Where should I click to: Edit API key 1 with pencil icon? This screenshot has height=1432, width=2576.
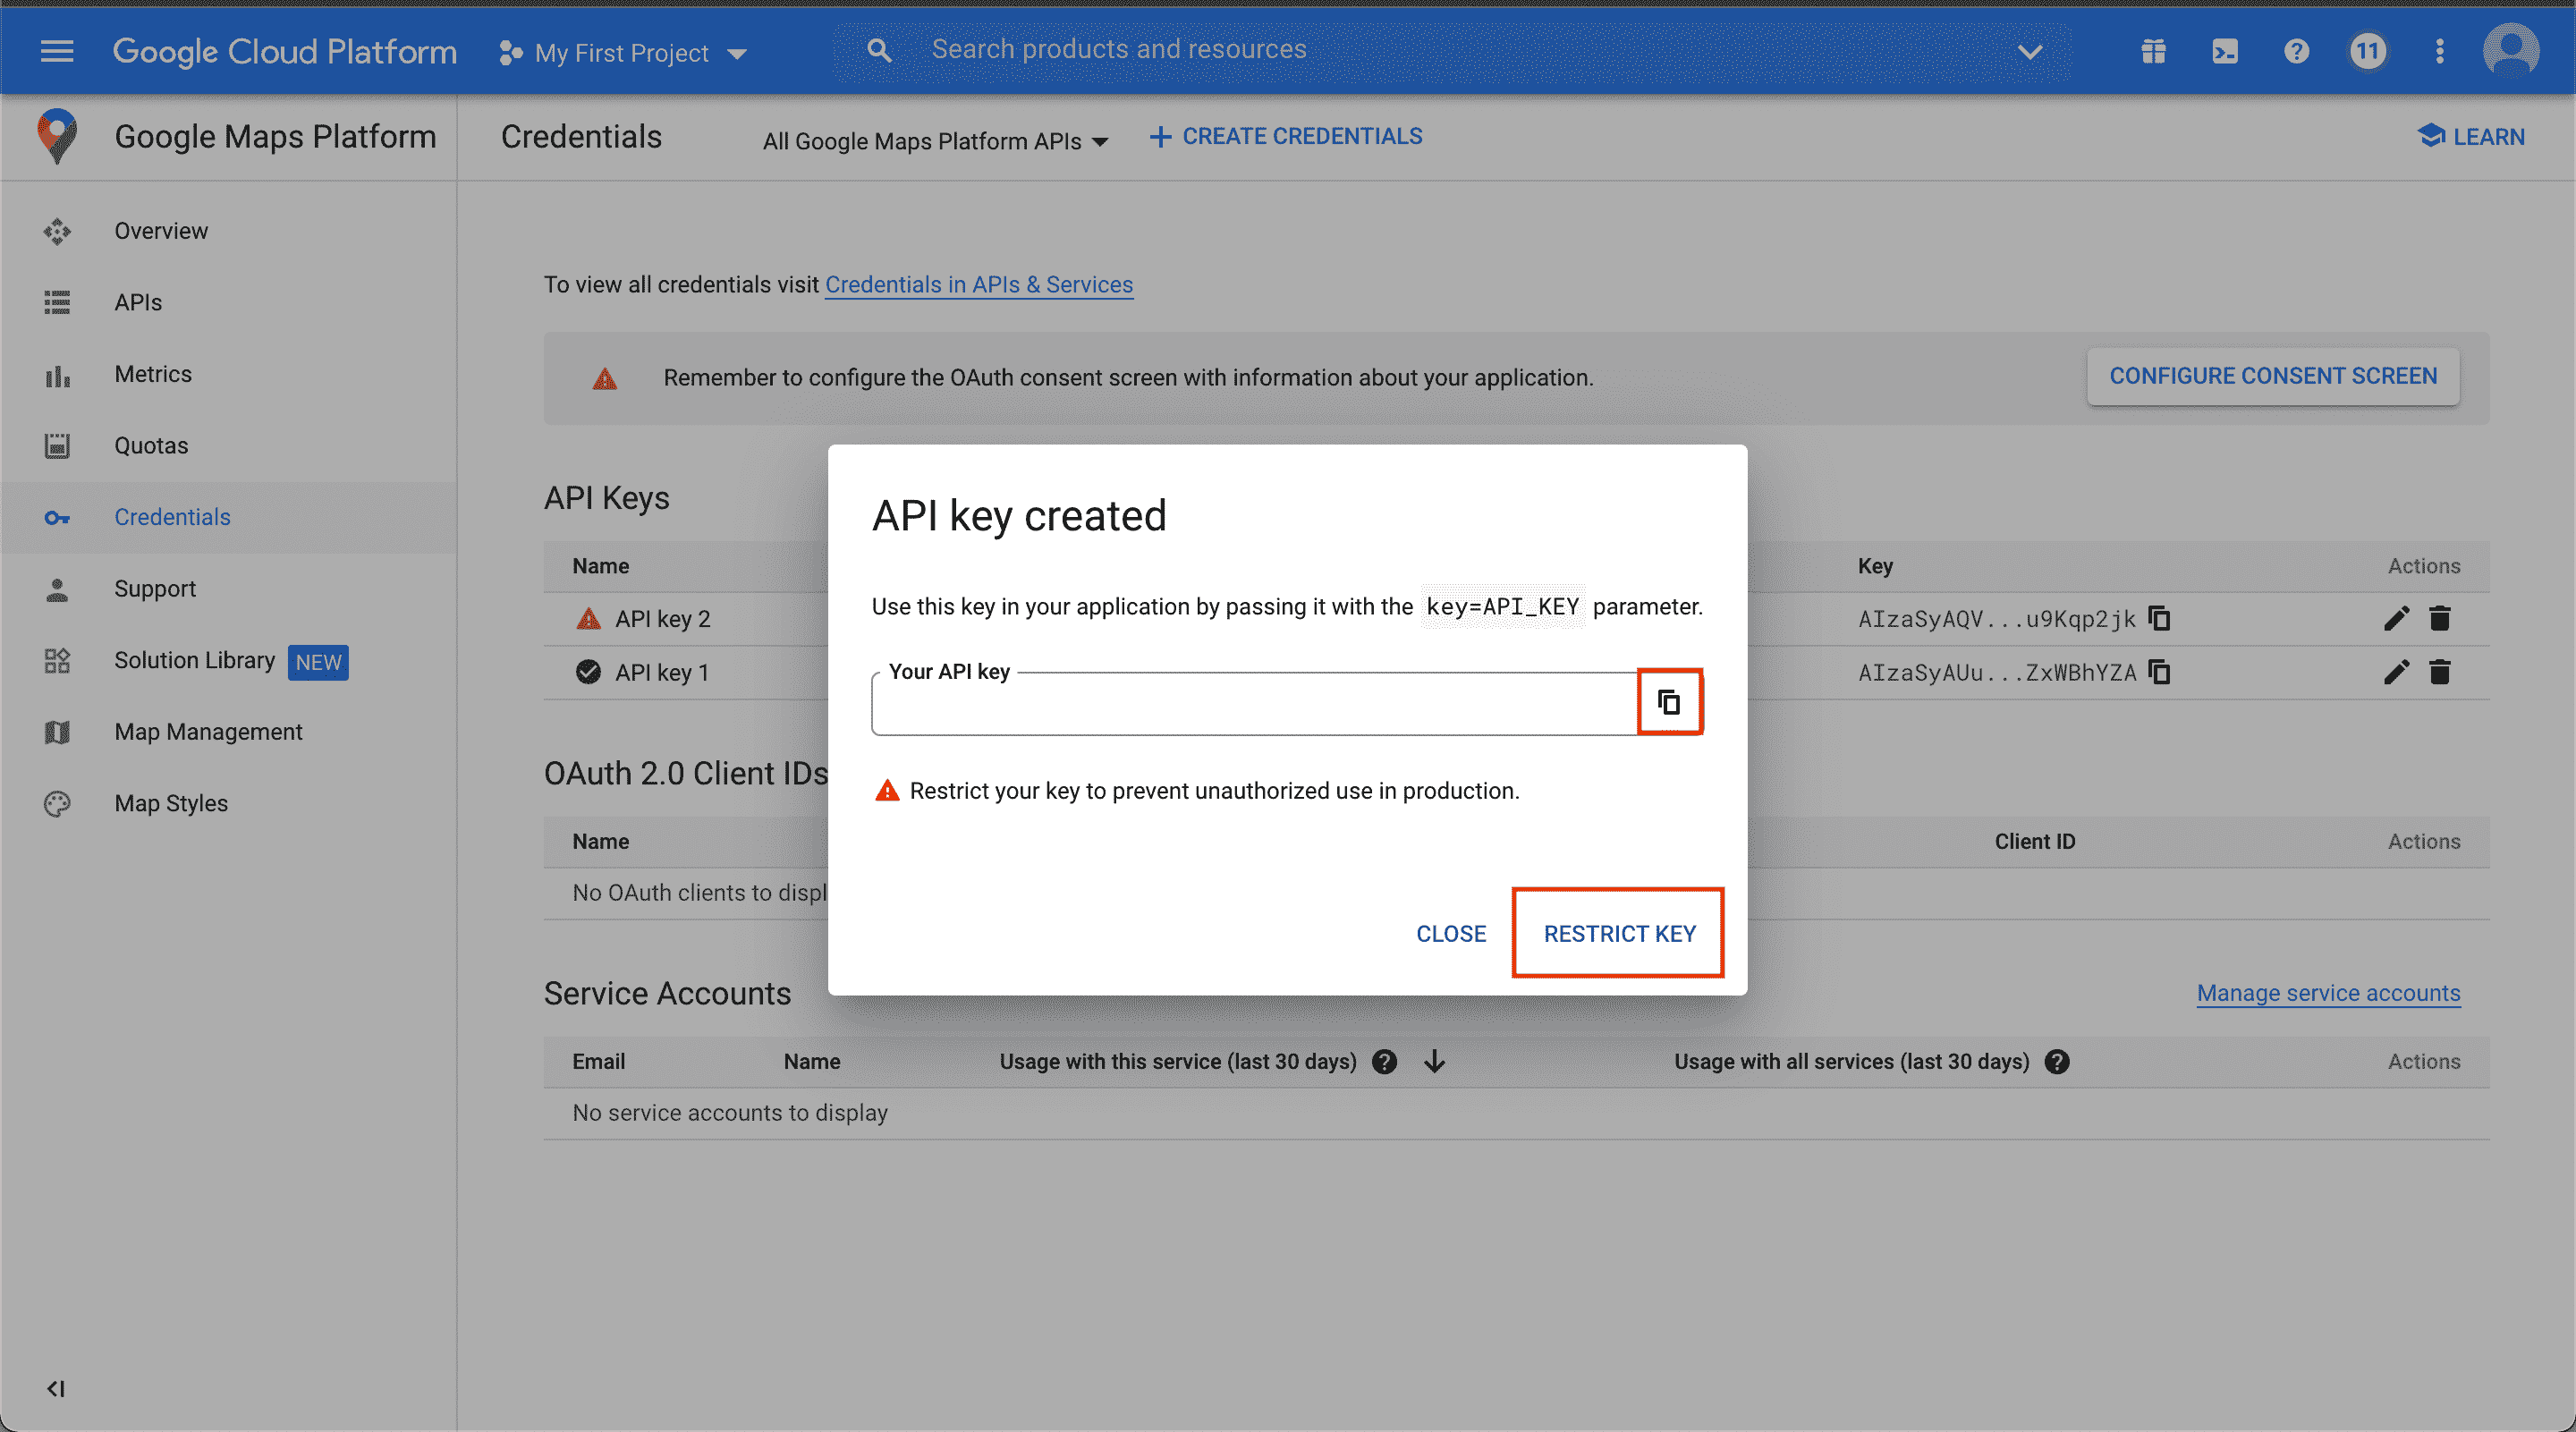pyautogui.click(x=2397, y=672)
